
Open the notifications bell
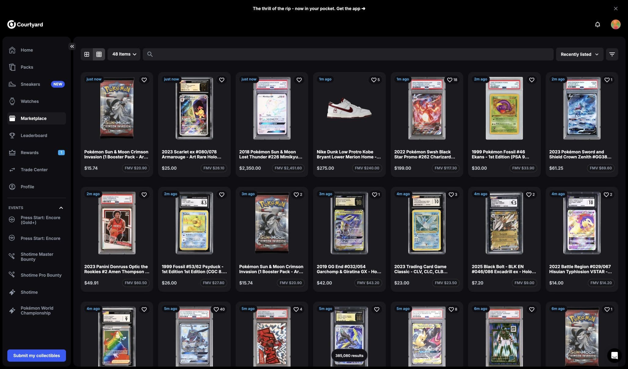click(597, 24)
